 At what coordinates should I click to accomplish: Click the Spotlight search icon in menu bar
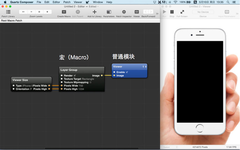(228, 2)
